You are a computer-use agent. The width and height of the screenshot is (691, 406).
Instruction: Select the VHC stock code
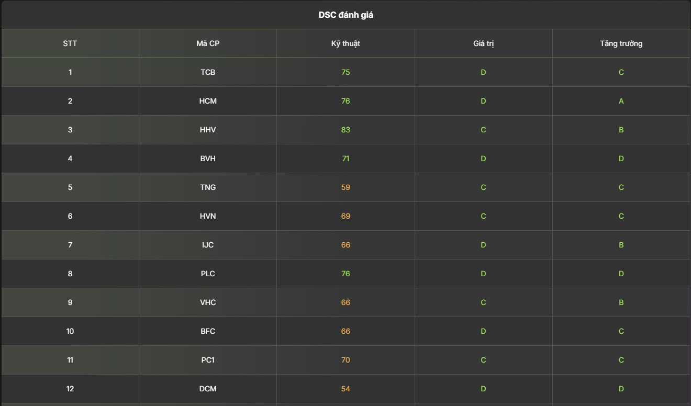click(208, 302)
